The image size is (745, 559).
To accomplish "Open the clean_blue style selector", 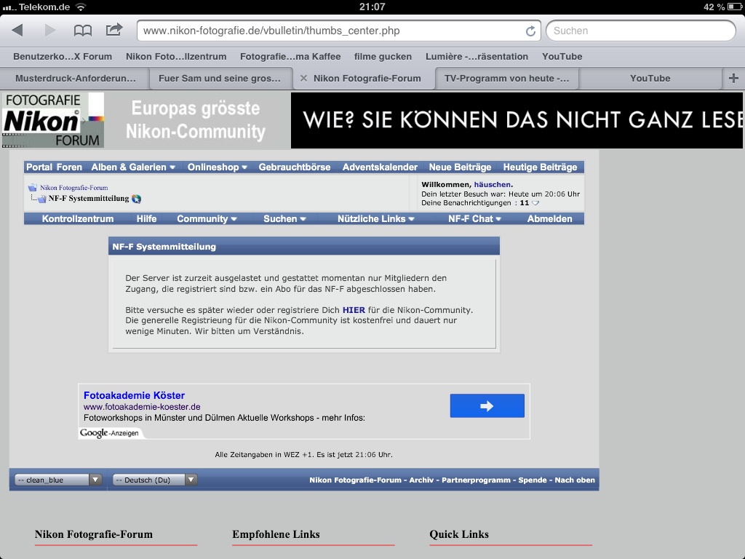I will pos(58,480).
